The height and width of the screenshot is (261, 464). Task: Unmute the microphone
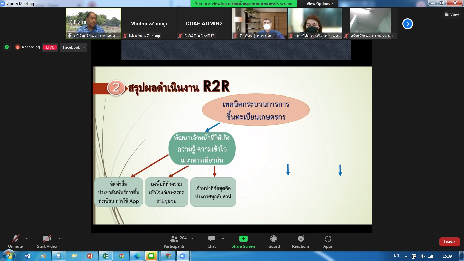click(x=16, y=242)
